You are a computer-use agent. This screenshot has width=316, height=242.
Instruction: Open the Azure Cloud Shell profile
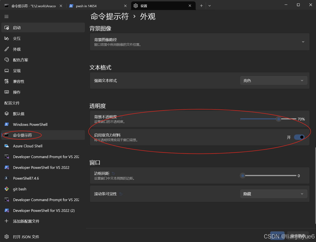tap(28, 146)
